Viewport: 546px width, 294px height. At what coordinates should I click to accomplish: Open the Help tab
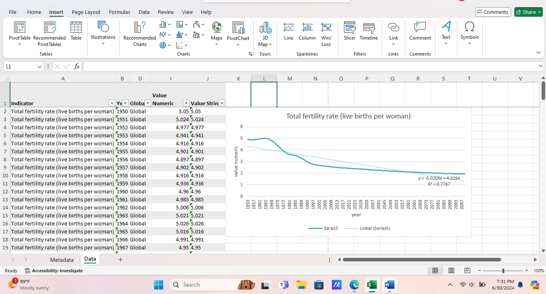coord(206,12)
